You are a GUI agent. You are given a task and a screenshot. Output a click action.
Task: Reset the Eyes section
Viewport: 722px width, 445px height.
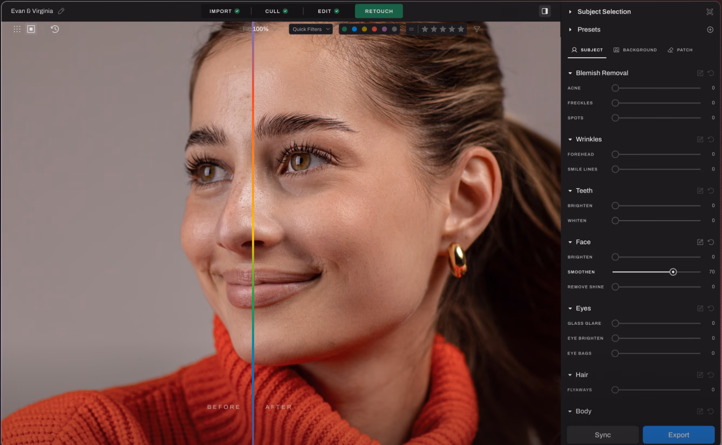click(x=711, y=309)
